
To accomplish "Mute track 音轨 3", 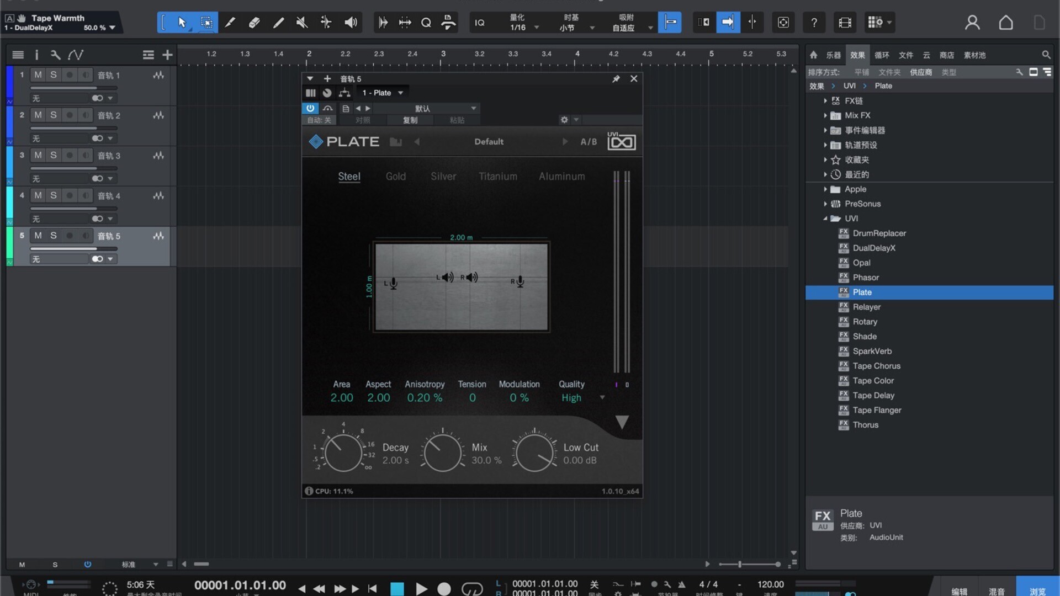I will click(x=38, y=155).
